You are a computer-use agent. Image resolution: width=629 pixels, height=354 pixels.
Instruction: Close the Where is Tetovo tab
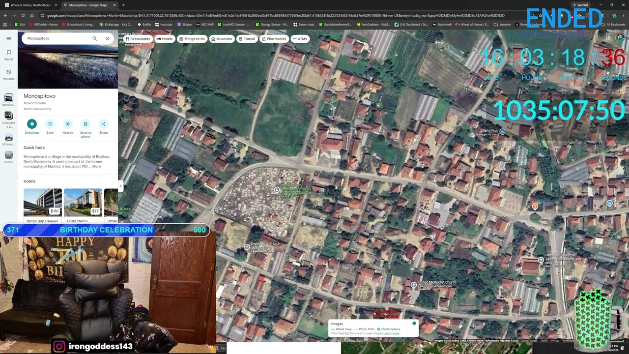click(56, 5)
